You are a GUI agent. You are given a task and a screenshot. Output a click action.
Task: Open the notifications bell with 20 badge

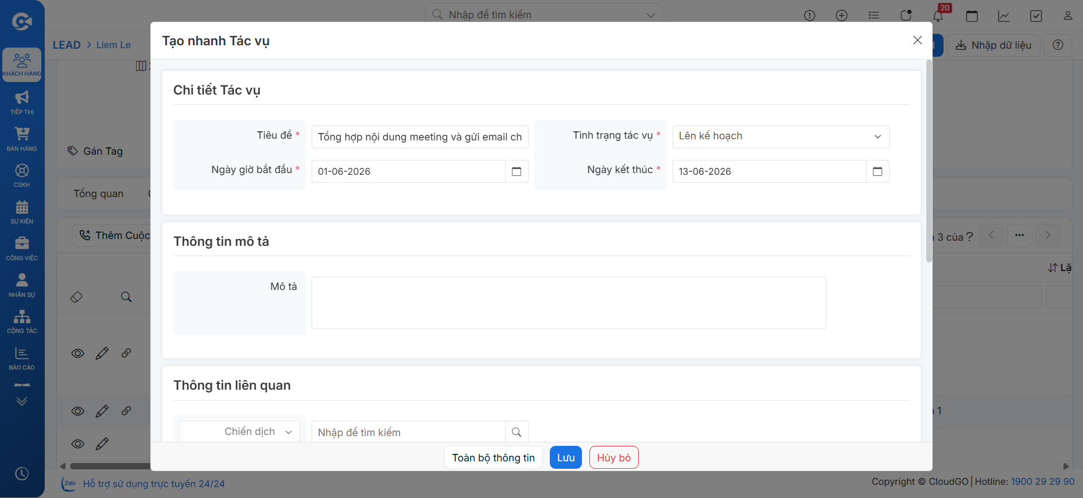(x=938, y=15)
